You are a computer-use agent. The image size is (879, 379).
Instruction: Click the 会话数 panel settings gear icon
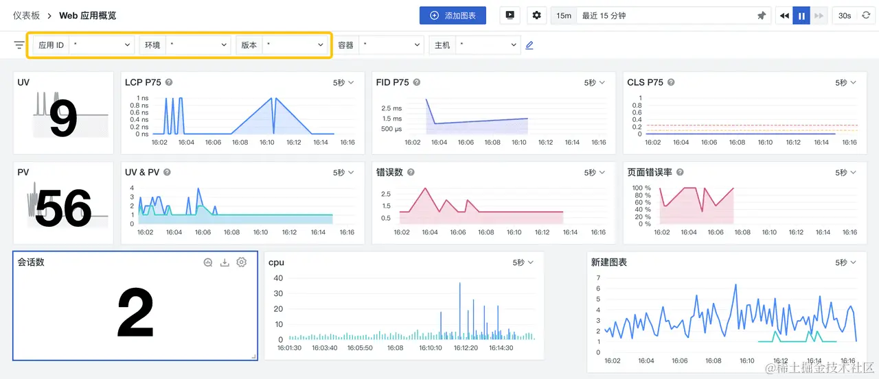pos(241,262)
